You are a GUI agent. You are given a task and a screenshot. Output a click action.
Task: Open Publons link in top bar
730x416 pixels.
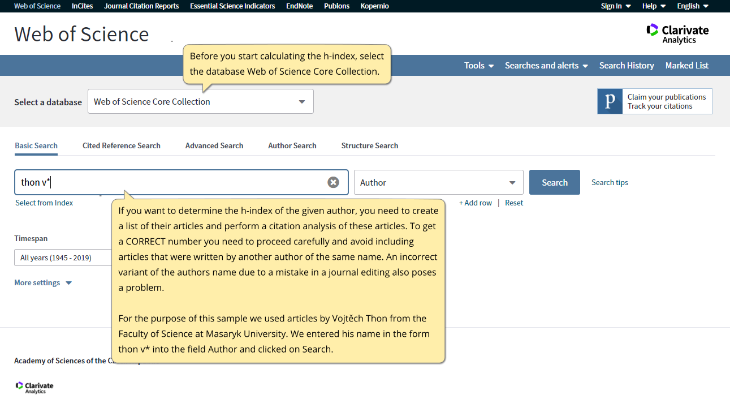[336, 6]
